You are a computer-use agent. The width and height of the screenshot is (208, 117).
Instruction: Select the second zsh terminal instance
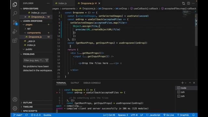[x=186, y=96]
